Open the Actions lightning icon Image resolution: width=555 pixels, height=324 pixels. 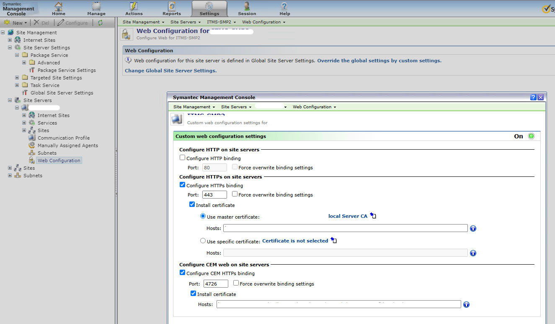[x=134, y=6]
